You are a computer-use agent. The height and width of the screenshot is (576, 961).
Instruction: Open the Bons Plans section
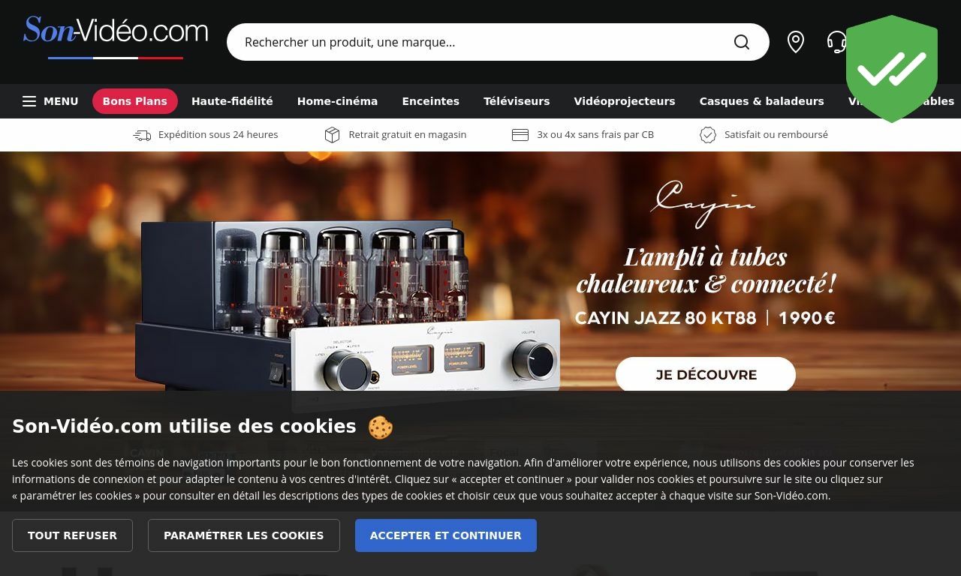point(135,101)
